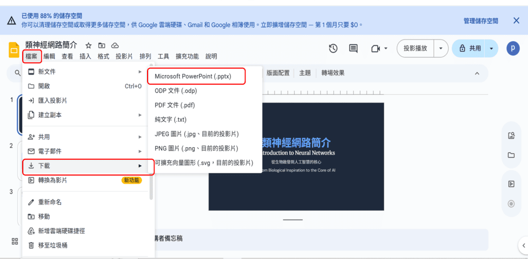Open version history clock icon
Image resolution: width=528 pixels, height=259 pixels.
tap(333, 49)
